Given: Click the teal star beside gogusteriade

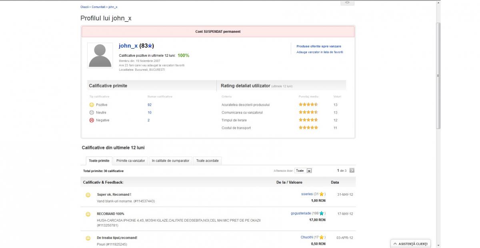Looking at the screenshot, I should click(322, 213).
